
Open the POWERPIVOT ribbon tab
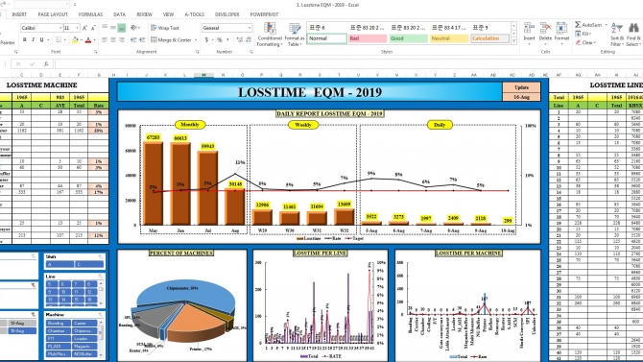264,14
